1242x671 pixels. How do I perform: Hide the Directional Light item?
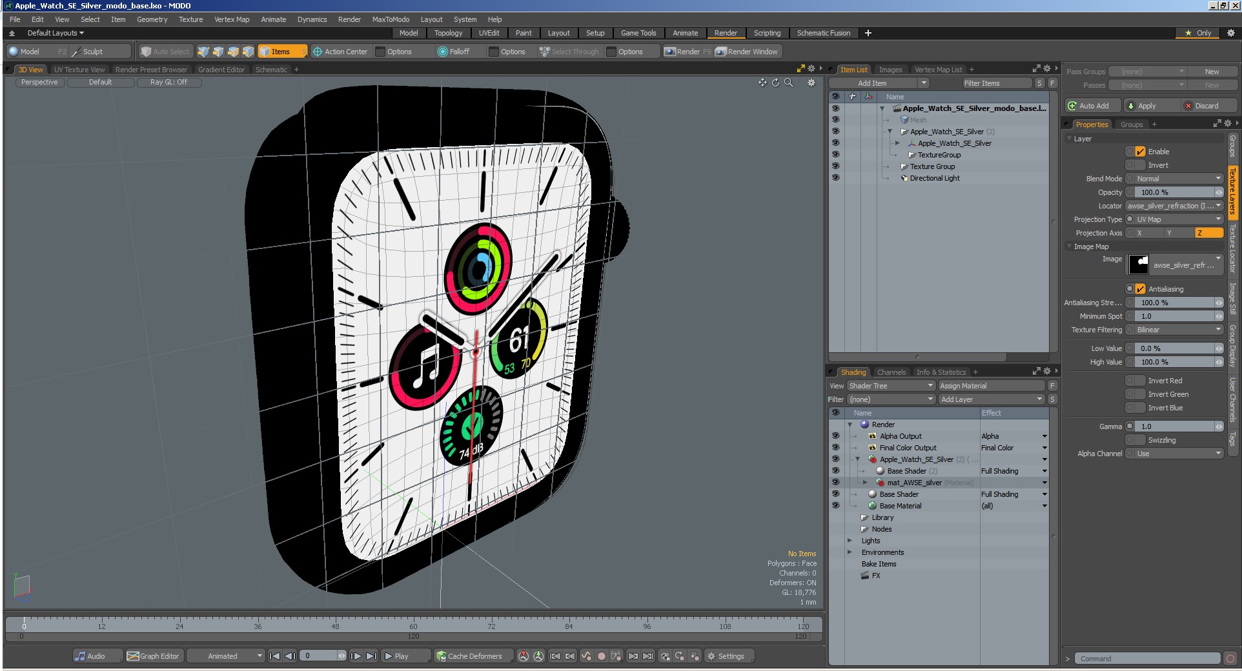[x=835, y=177]
